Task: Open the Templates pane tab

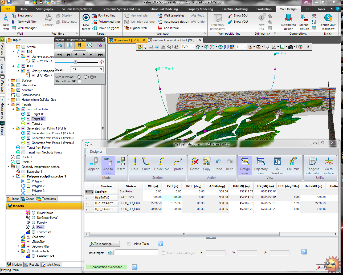Action: pos(47,199)
